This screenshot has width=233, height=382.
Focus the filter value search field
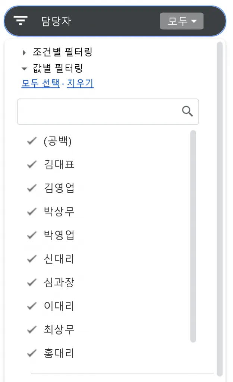click(99, 112)
